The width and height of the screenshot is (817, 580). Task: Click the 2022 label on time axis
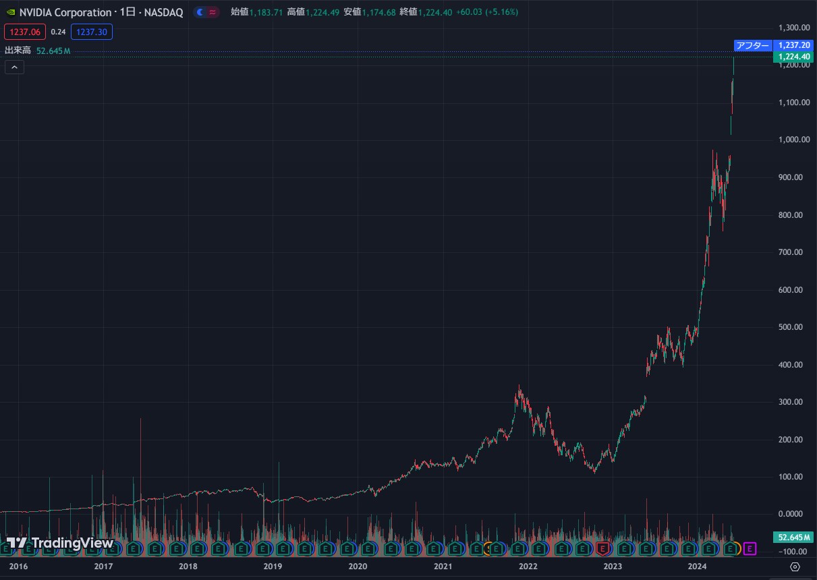coord(528,567)
